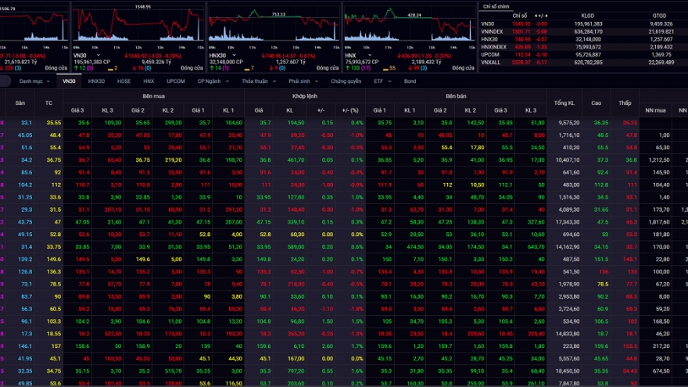Screen dimensions: 688x387
Task: Open the Danh mục dropdown
Action: pos(33,81)
